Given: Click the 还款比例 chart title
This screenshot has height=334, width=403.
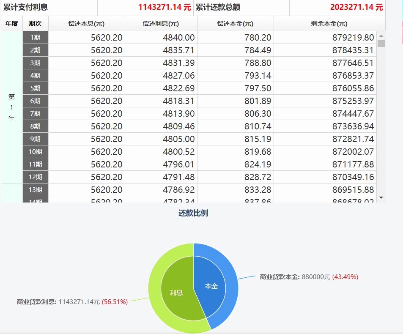Looking at the screenshot, I should [193, 213].
